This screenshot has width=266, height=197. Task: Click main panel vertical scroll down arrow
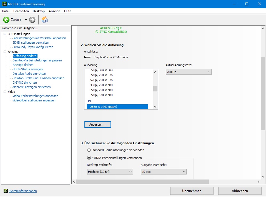tap(263, 177)
